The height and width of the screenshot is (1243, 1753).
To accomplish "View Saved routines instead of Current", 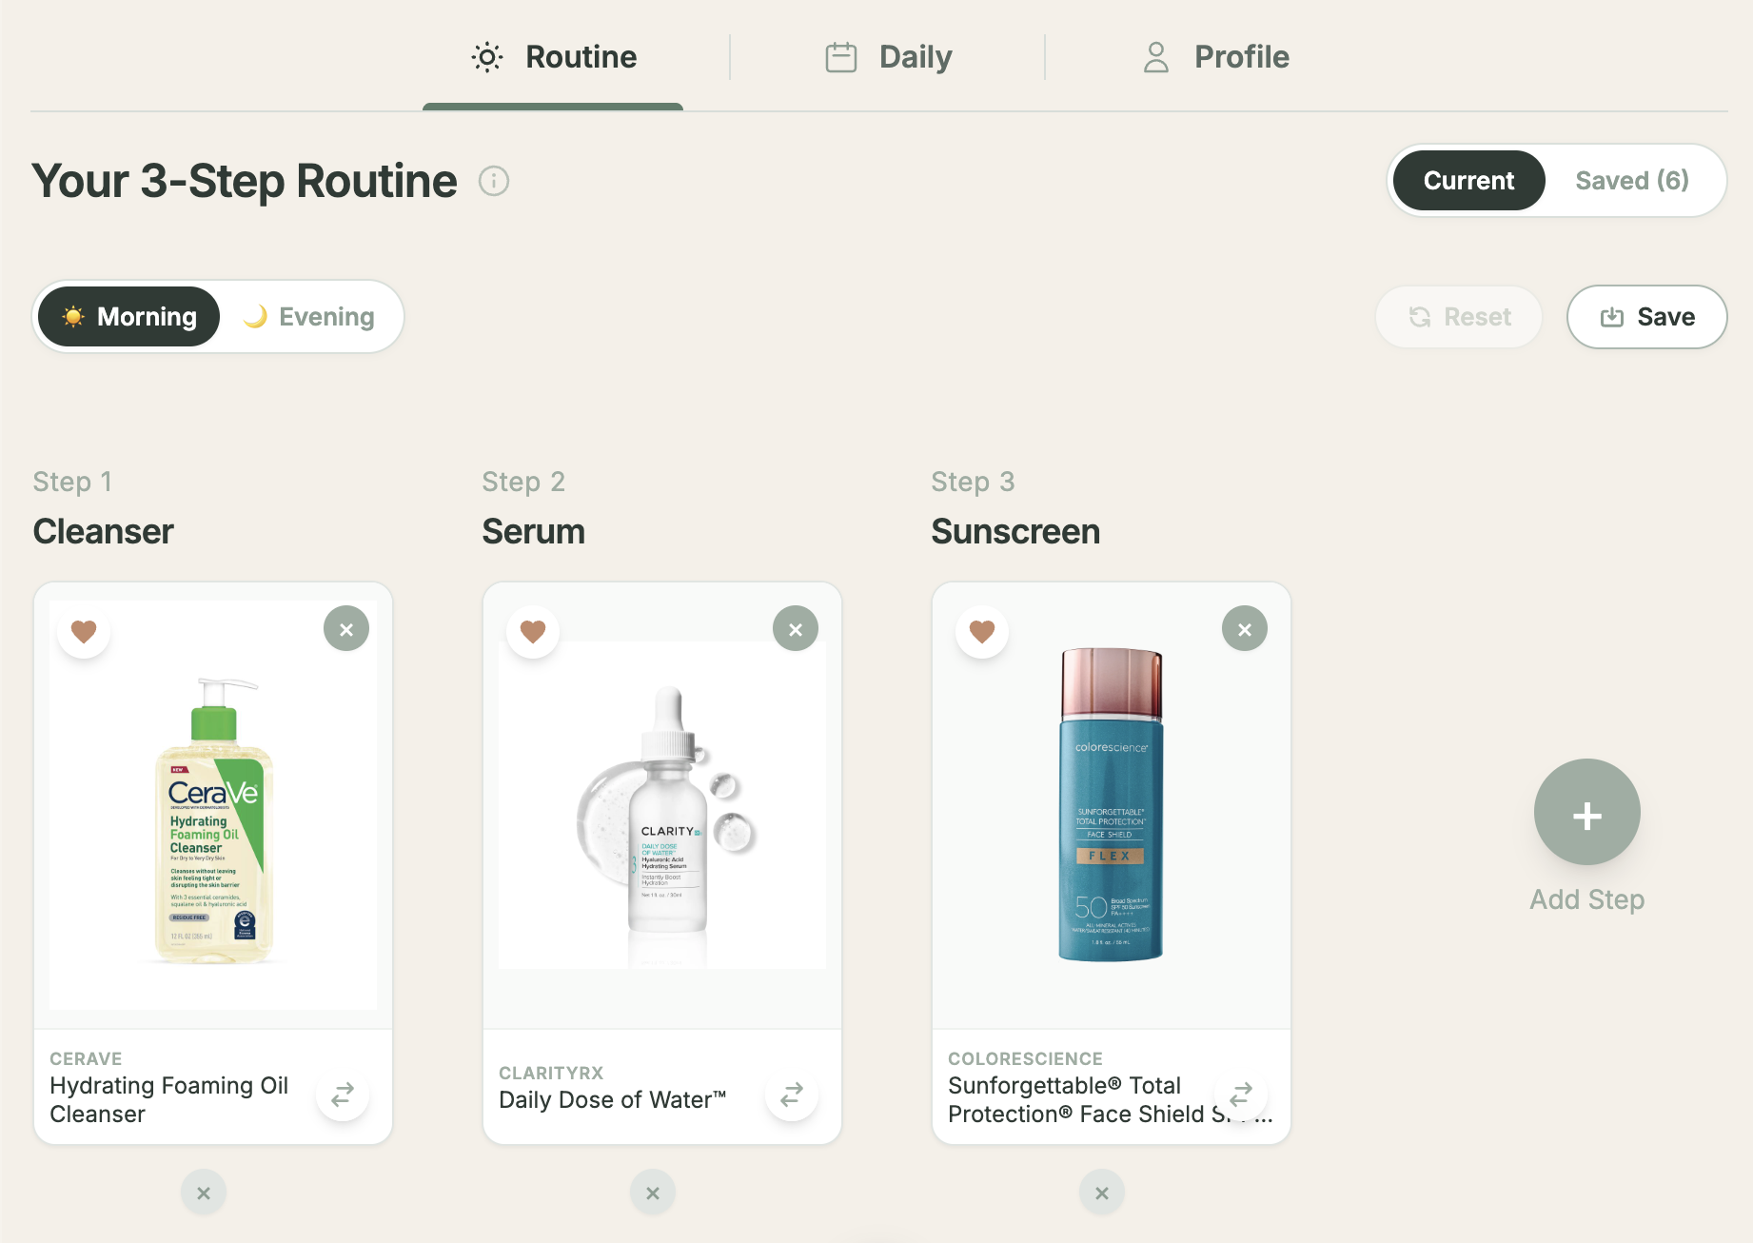I will [x=1631, y=180].
